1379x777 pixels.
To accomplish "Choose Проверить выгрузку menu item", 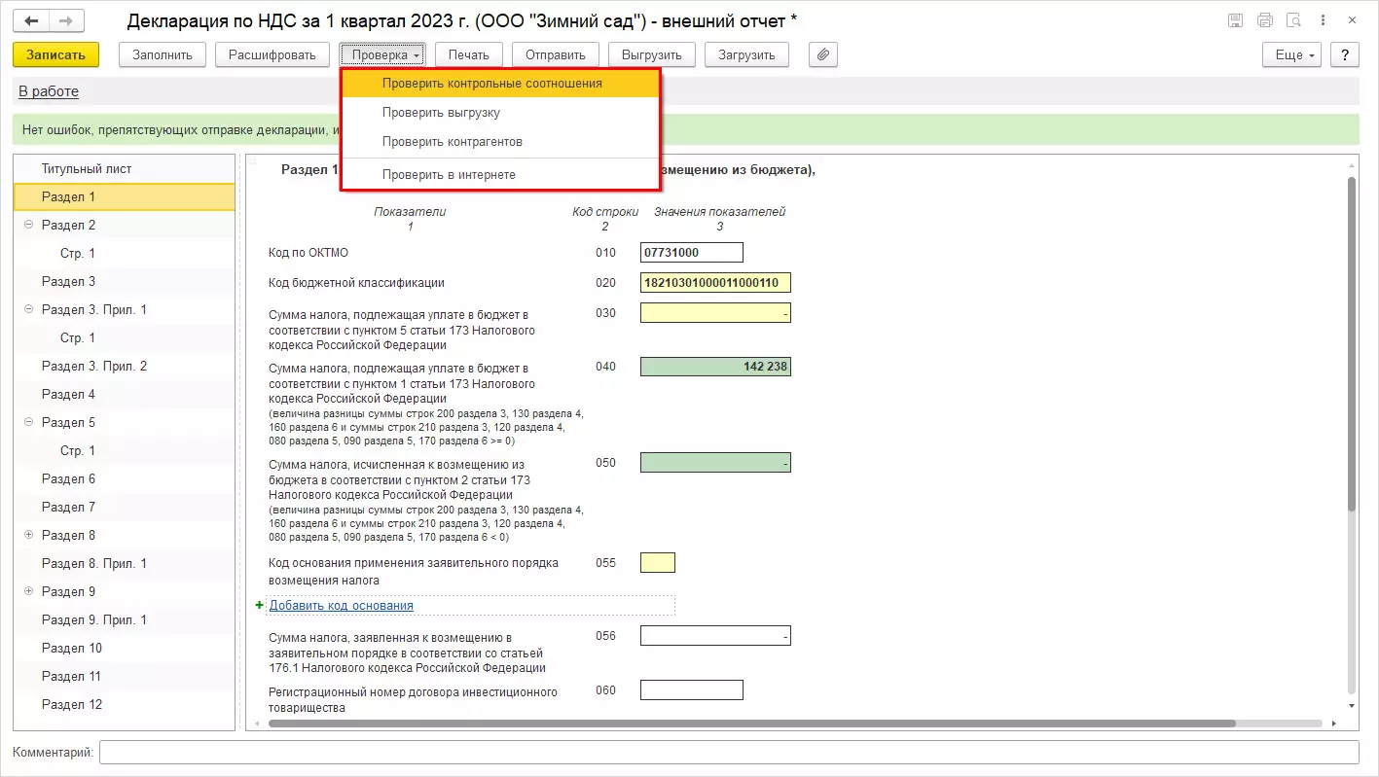I will pyautogui.click(x=500, y=113).
